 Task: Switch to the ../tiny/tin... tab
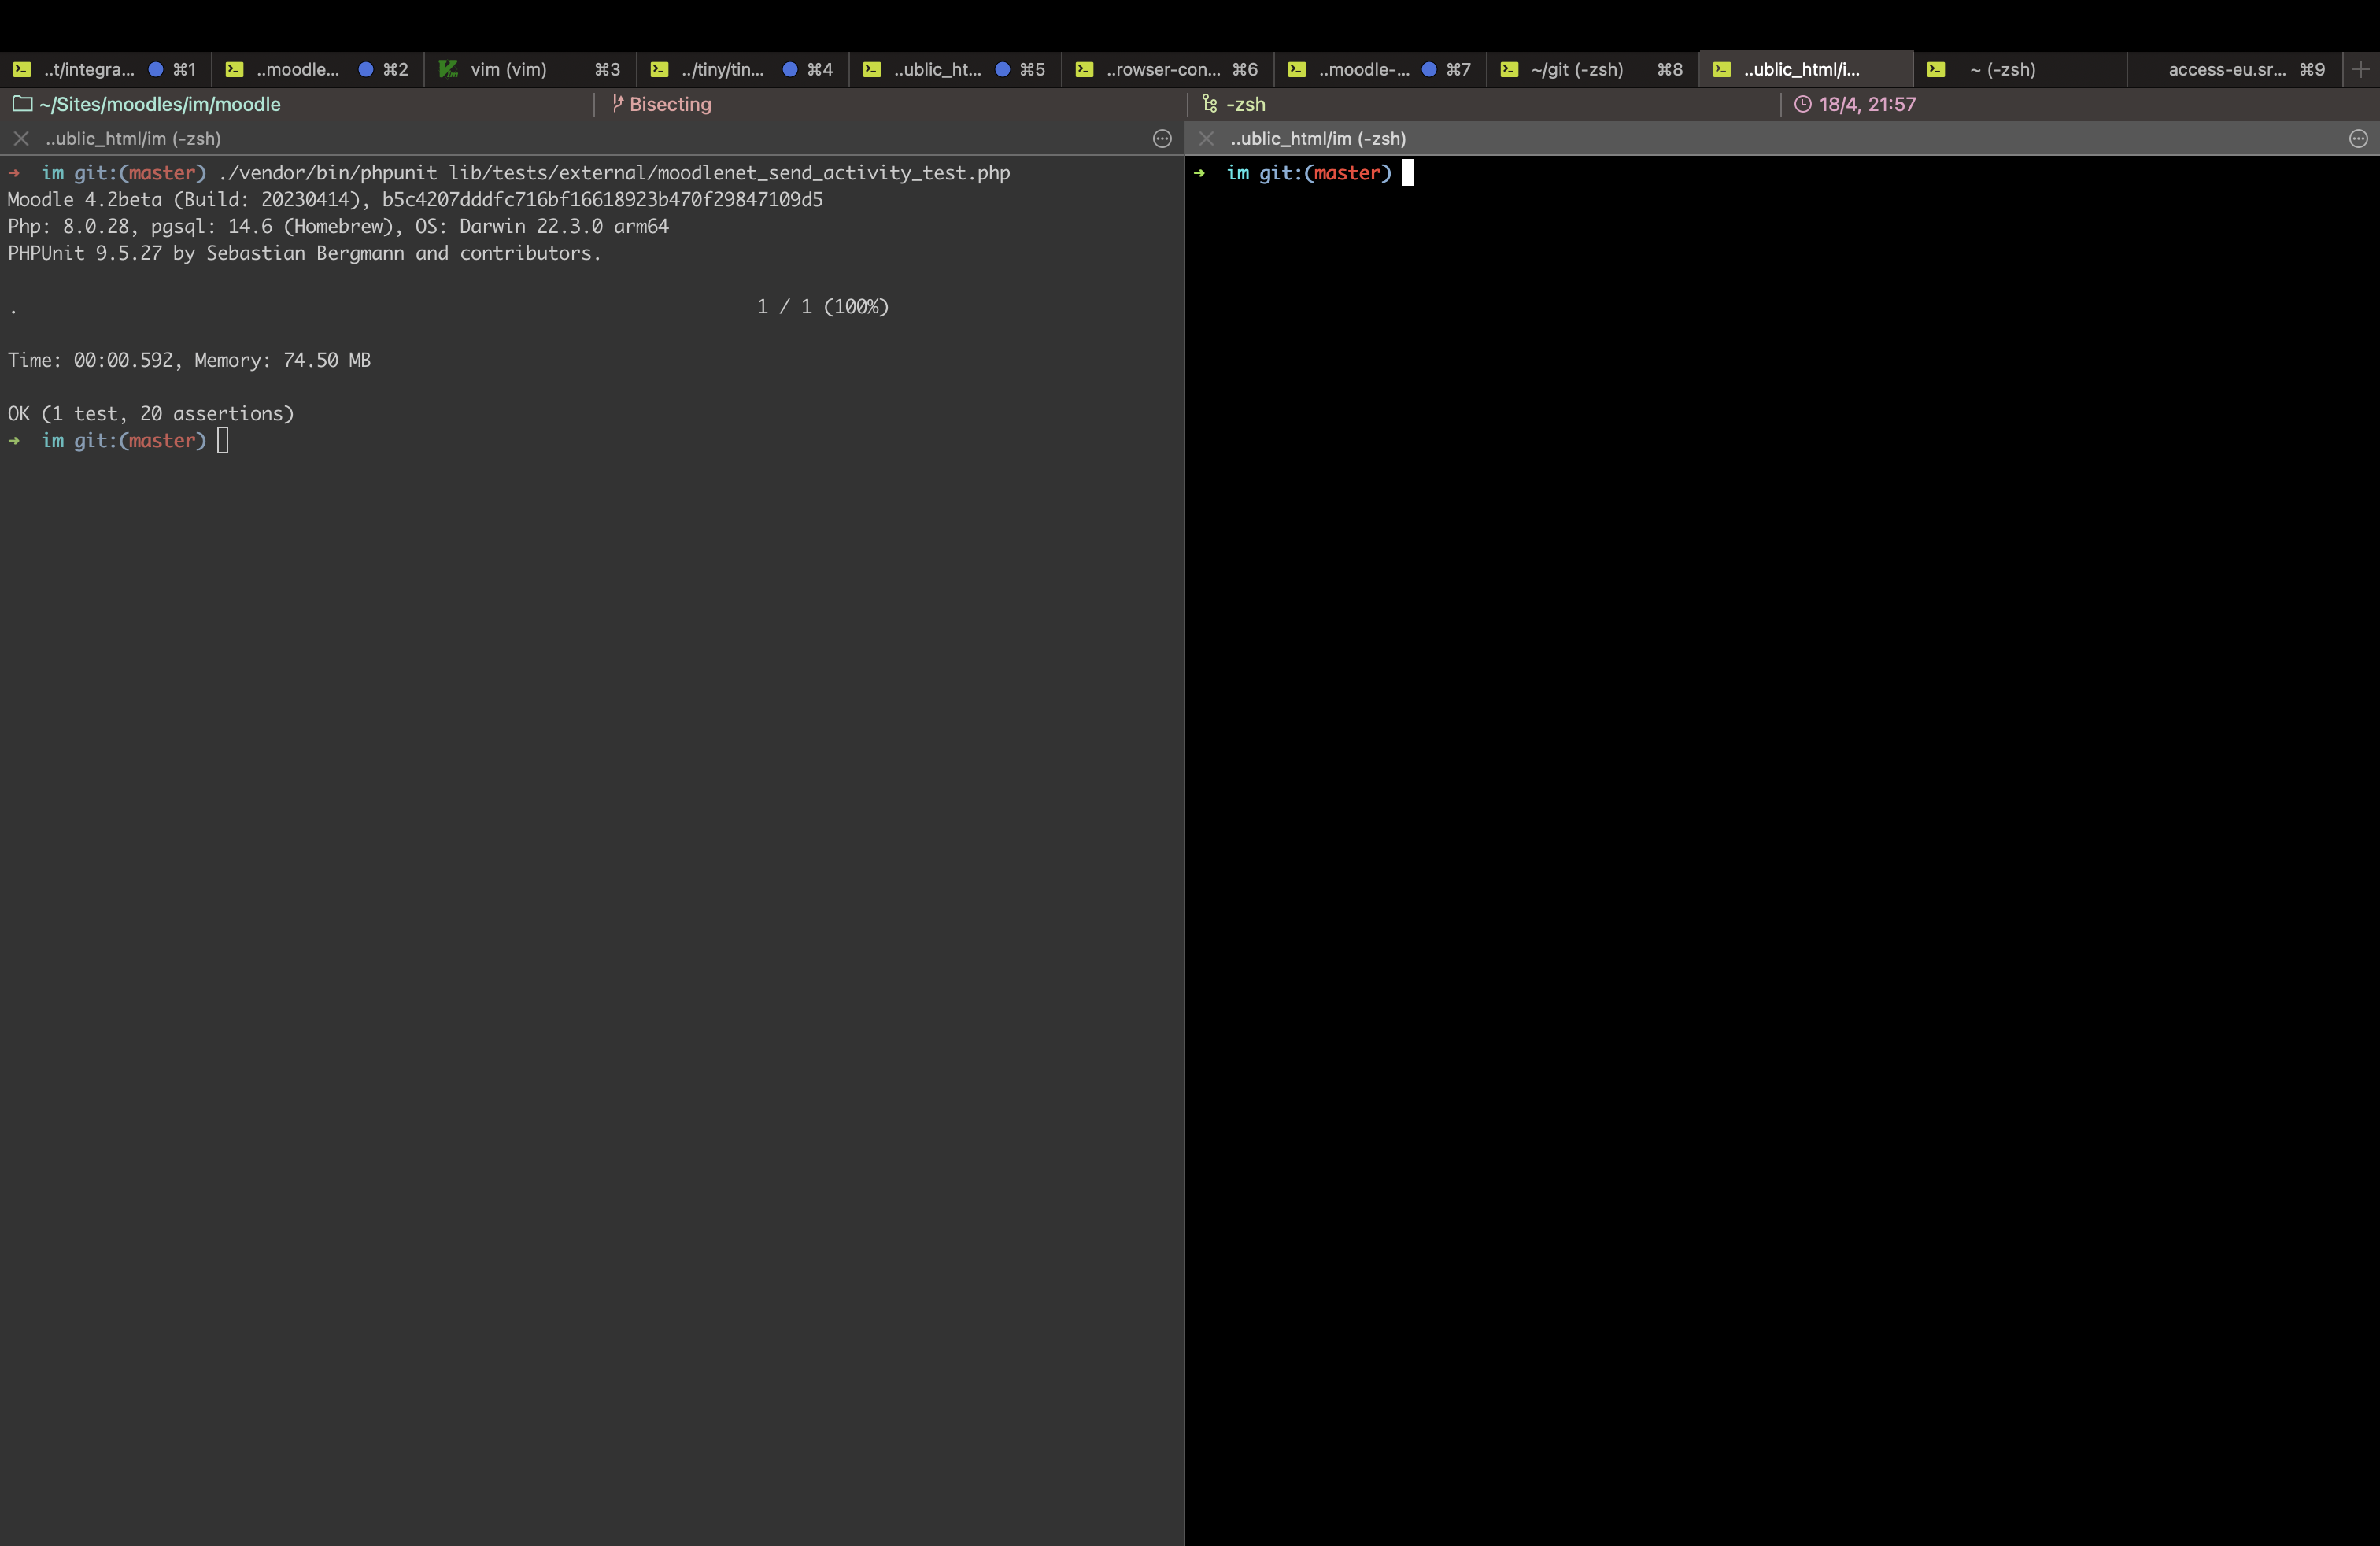[x=743, y=69]
